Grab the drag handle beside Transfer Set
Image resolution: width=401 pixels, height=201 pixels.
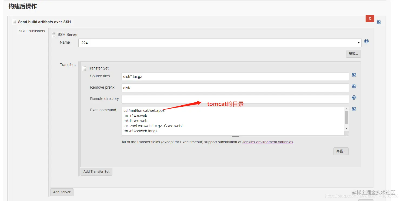coord(84,68)
